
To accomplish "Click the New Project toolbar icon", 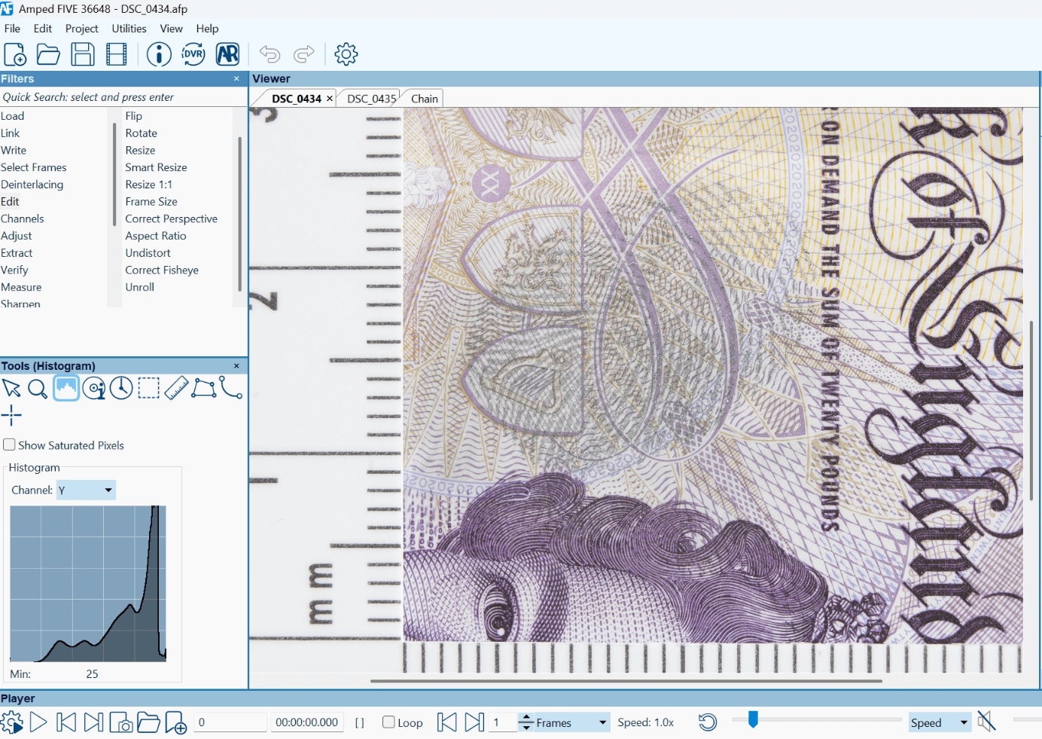I will coord(15,54).
